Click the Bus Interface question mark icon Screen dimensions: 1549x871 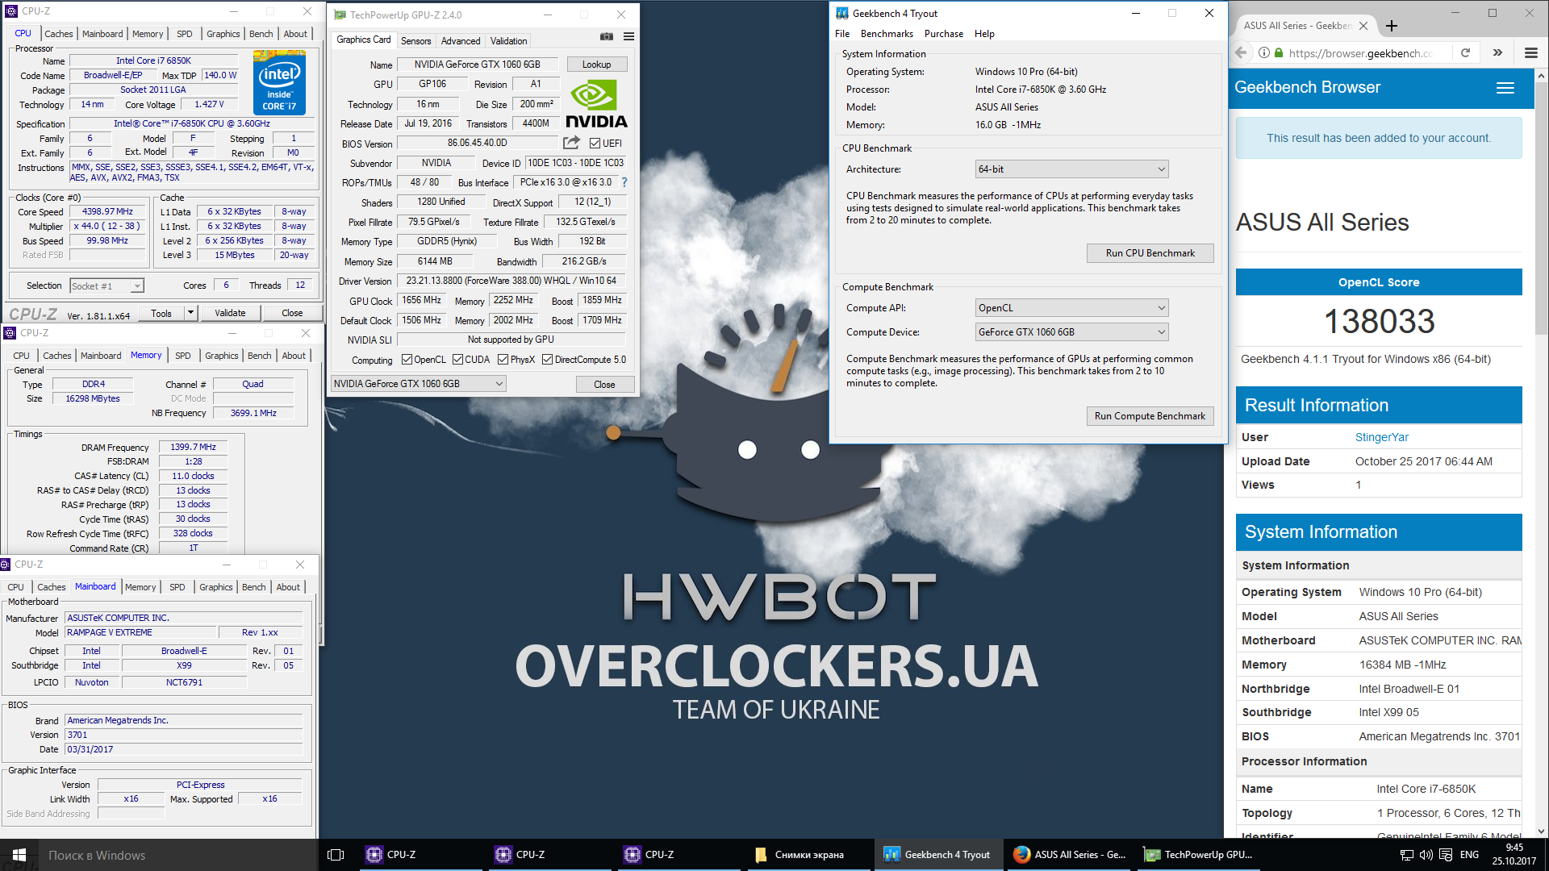pos(624,182)
